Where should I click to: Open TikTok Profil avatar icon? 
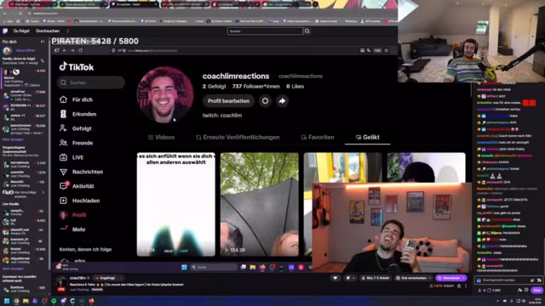click(x=63, y=215)
